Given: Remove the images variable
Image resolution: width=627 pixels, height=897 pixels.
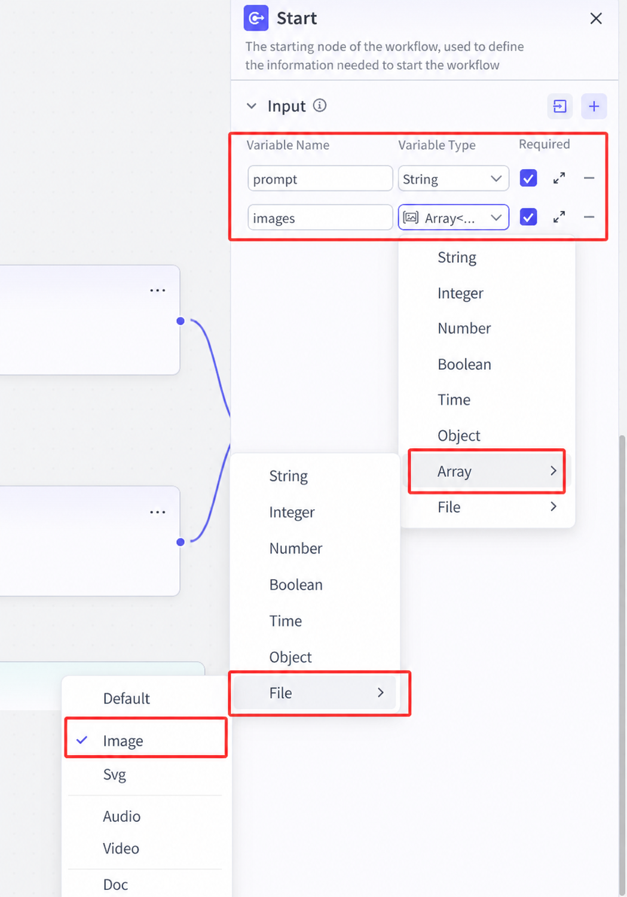Looking at the screenshot, I should click(x=589, y=217).
